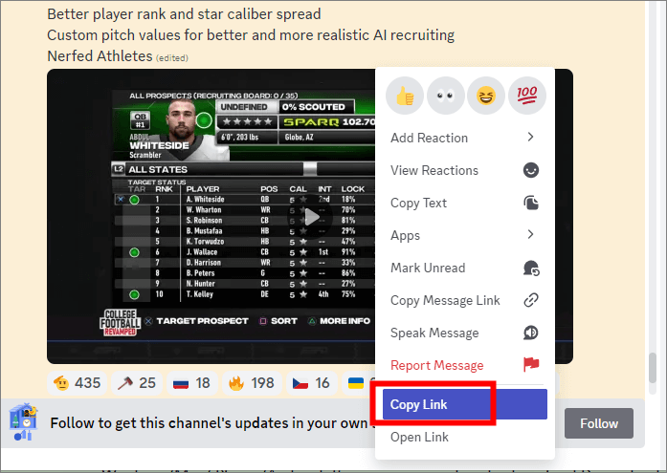Play the College Football recruiting video
Screen dimensions: 667x473
pos(310,217)
